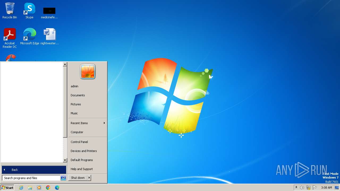Launch Google Chrome from taskbar
Image resolution: width=340 pixels, height=191 pixels.
[x=48, y=188]
